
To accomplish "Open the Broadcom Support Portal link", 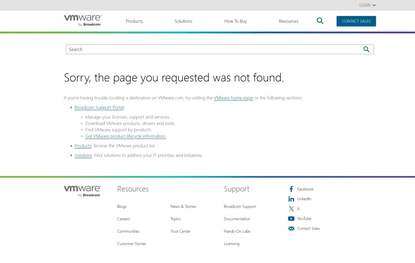I will 99,107.
